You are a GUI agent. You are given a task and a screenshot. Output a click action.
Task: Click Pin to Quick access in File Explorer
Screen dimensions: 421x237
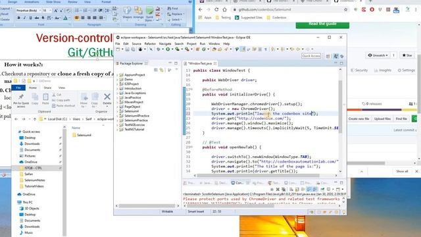pos(21,101)
